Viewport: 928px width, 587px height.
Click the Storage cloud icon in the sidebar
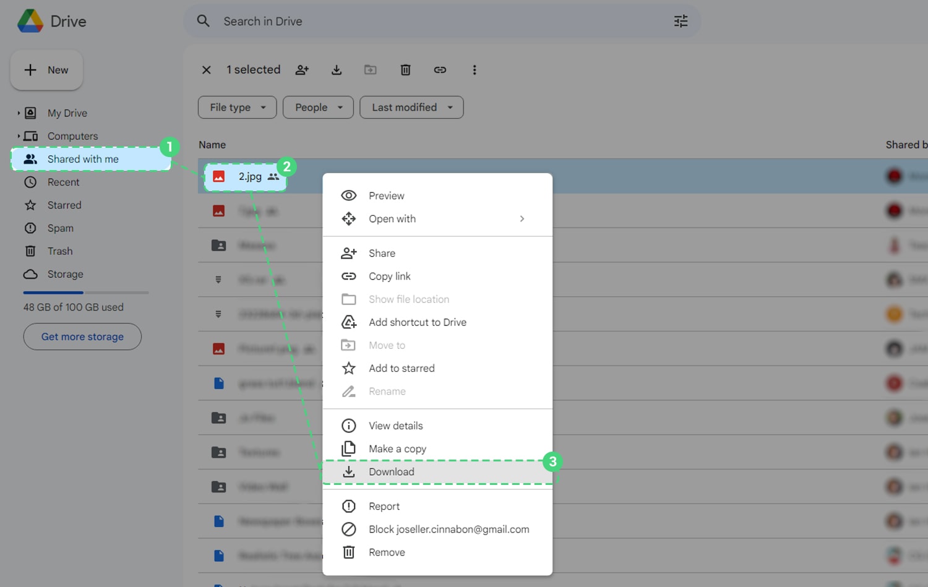coord(30,274)
